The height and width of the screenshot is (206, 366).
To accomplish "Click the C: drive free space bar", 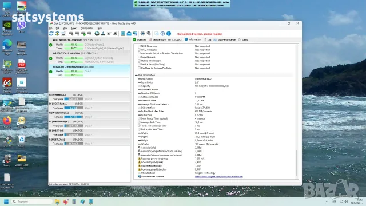I will pos(74,99).
